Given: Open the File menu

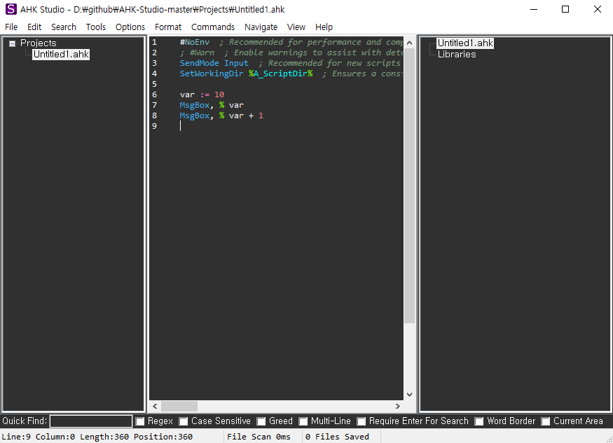Looking at the screenshot, I should (x=11, y=27).
